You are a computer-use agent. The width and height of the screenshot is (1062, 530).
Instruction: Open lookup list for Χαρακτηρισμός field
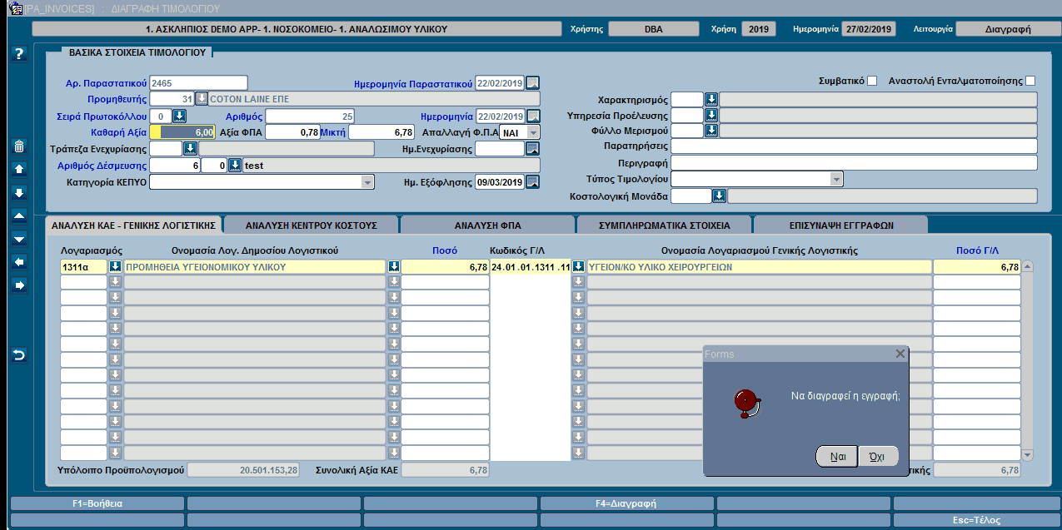[x=711, y=100]
